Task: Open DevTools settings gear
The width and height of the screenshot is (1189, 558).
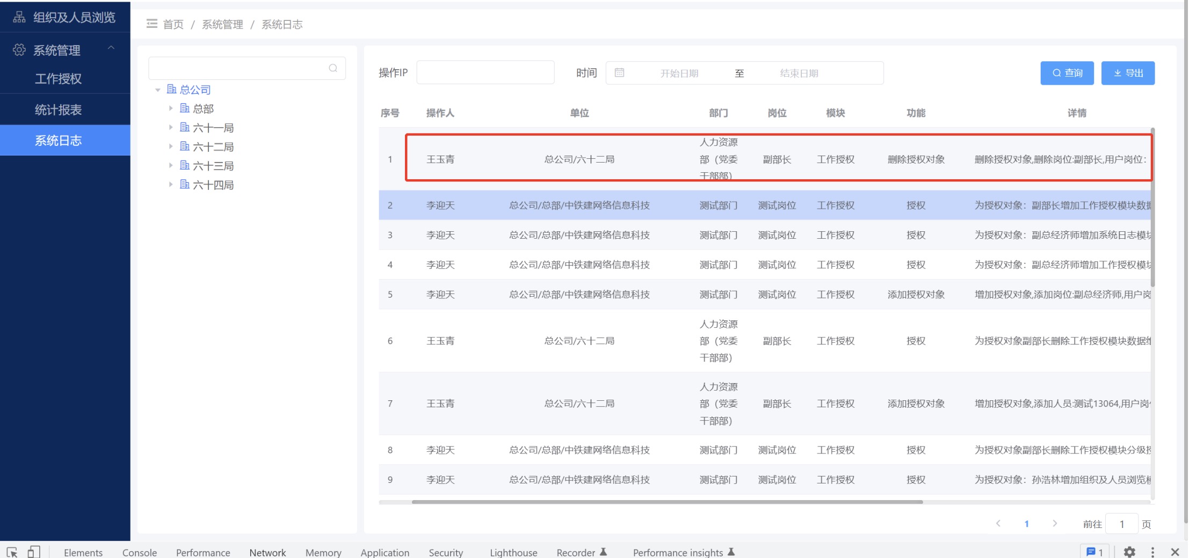Action: tap(1129, 552)
